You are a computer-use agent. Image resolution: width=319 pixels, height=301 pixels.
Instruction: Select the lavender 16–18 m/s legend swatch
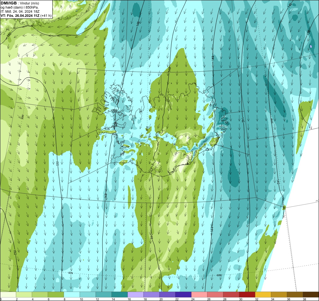[136, 295]
